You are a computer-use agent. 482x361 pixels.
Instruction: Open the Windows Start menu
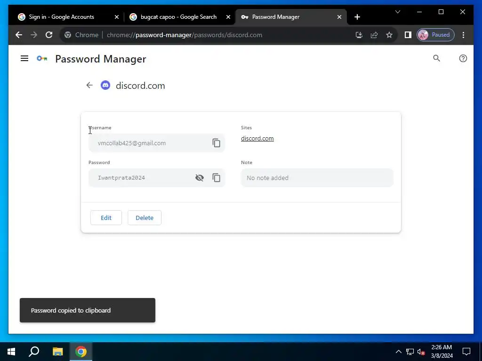click(x=11, y=352)
